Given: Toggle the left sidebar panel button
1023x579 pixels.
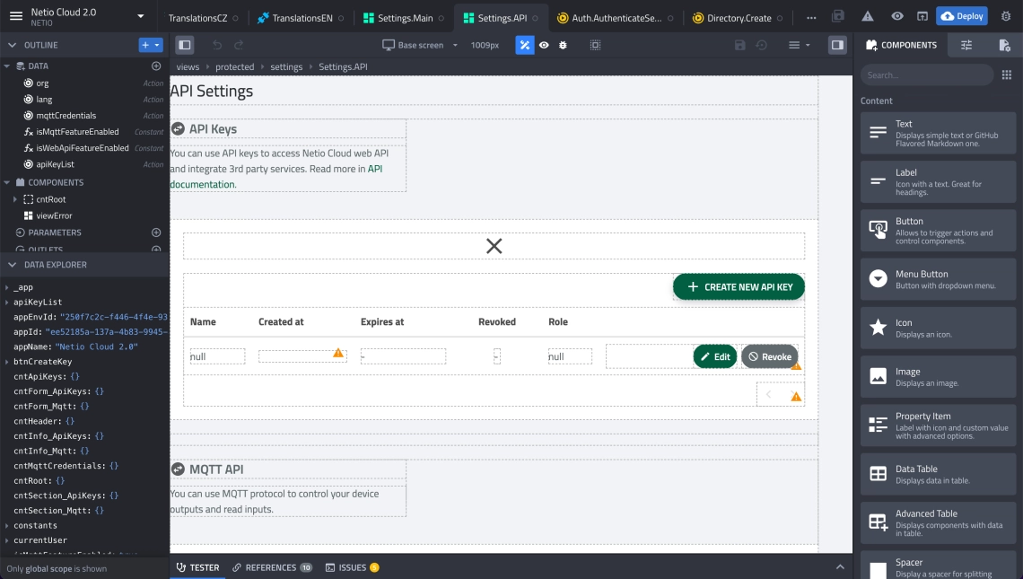Looking at the screenshot, I should coord(184,45).
